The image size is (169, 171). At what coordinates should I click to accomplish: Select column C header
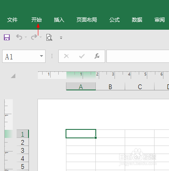pos(140,87)
